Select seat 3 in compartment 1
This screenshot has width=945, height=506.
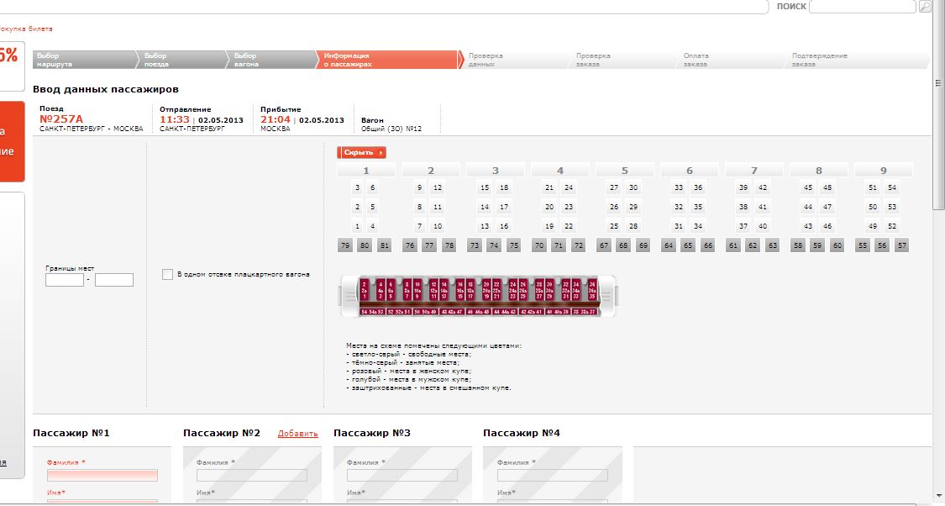tap(357, 187)
